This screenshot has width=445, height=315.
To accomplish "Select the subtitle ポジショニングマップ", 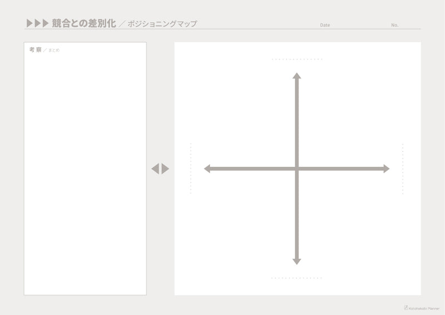I will pos(162,24).
